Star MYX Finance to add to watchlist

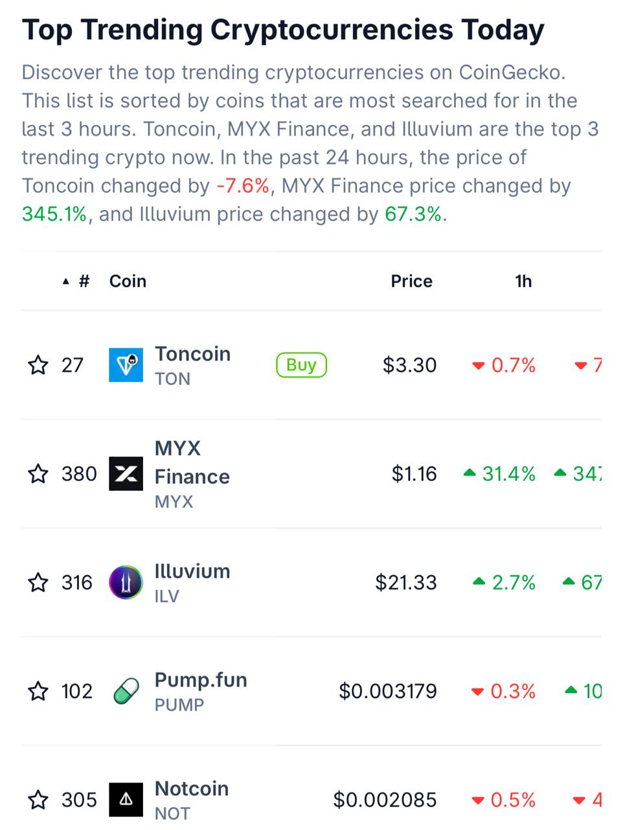38,474
